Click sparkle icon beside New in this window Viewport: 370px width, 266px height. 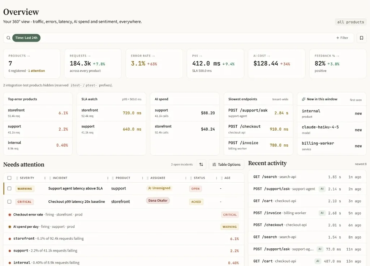point(304,99)
